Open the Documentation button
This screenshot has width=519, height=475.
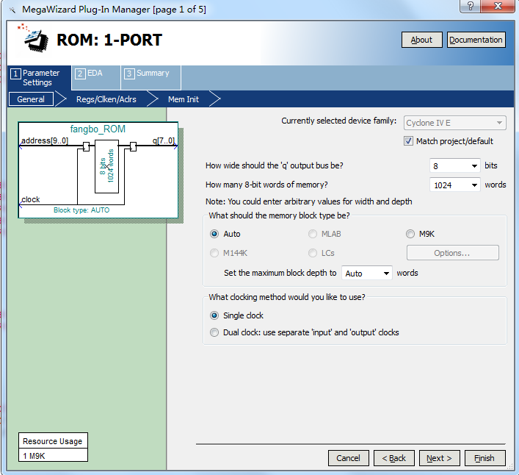[x=476, y=40]
